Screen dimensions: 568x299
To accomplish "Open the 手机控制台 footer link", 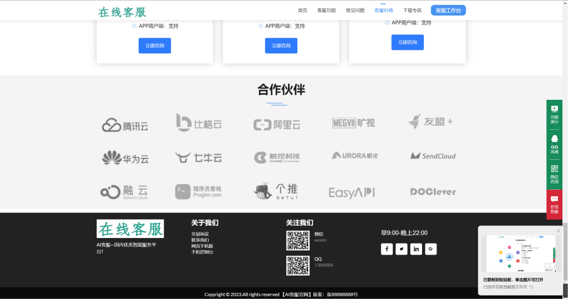I will pos(202,252).
